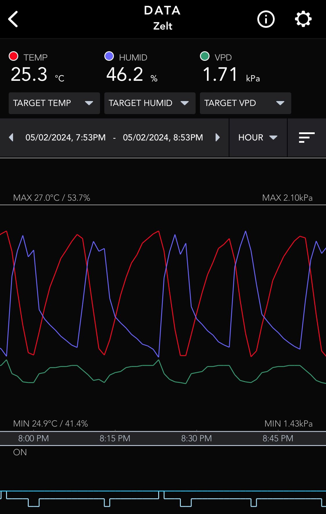Viewport: 326px width, 514px height.
Task: Toggle the red TEMP series indicator
Action: (14, 56)
